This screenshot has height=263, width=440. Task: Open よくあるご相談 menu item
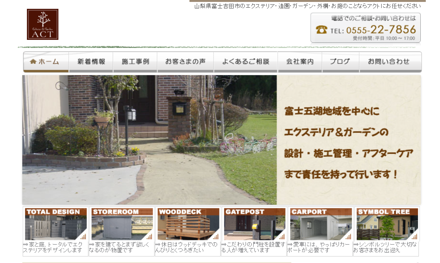click(246, 62)
